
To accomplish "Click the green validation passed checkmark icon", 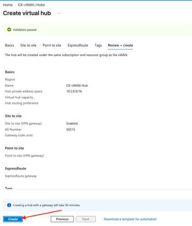I will point(9,29).
